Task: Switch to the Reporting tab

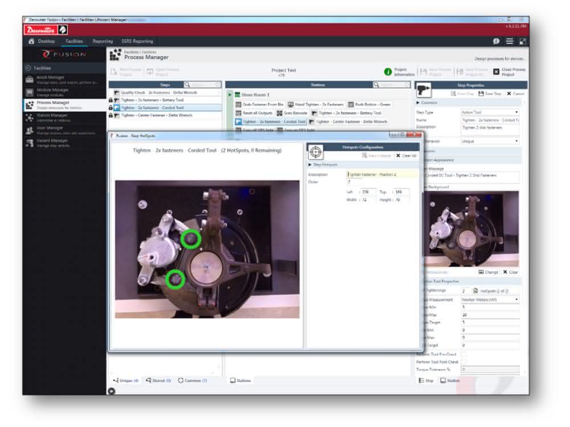Action: [x=103, y=42]
